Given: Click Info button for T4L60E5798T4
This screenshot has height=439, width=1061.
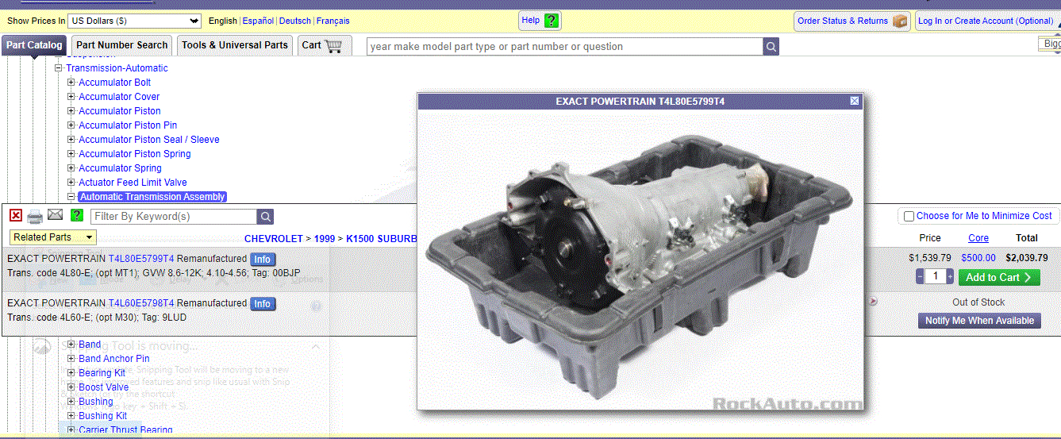Looking at the screenshot, I should point(263,304).
